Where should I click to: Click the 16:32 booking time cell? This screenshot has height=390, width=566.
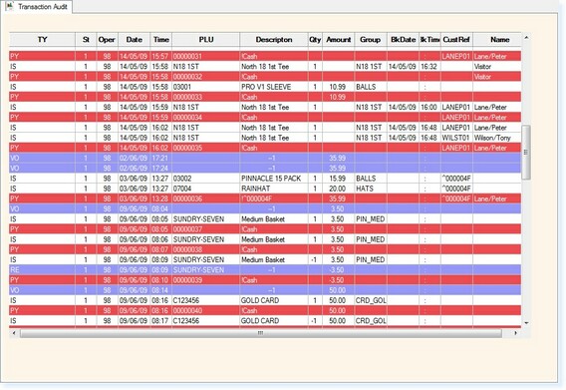(x=428, y=67)
